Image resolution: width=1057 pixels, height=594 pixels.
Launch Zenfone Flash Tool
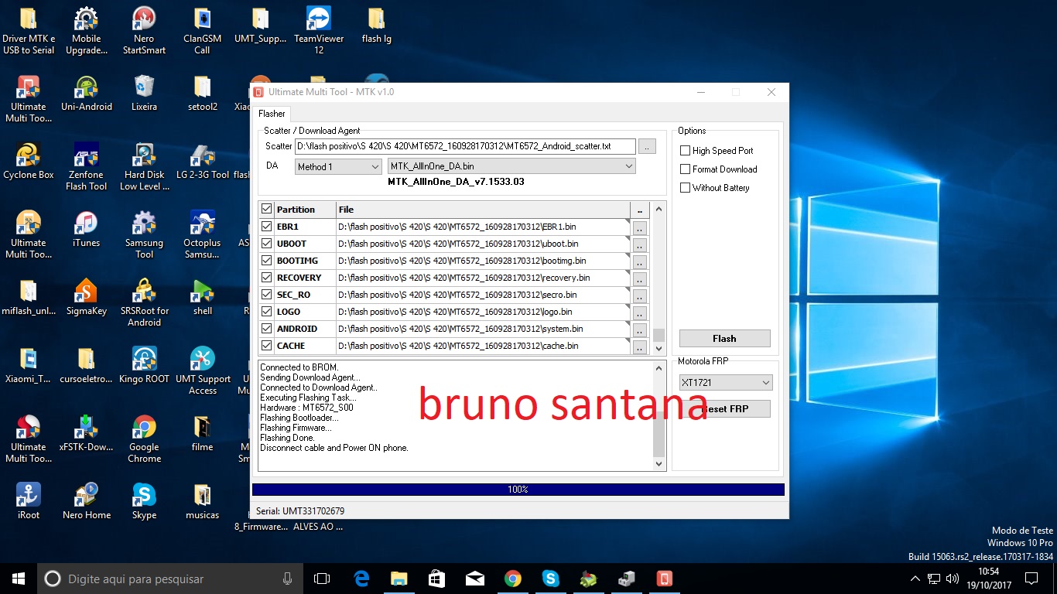pos(87,167)
